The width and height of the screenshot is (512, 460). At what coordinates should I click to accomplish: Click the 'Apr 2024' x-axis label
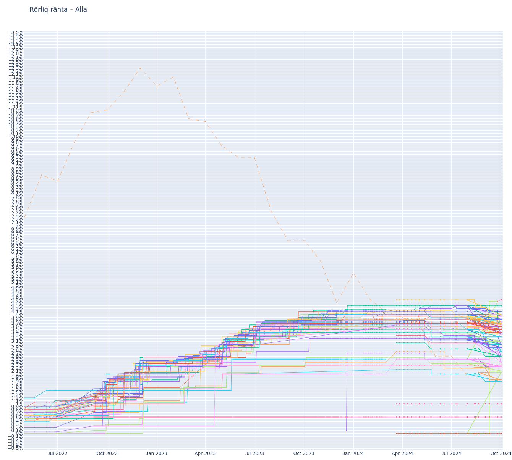tap(402, 454)
